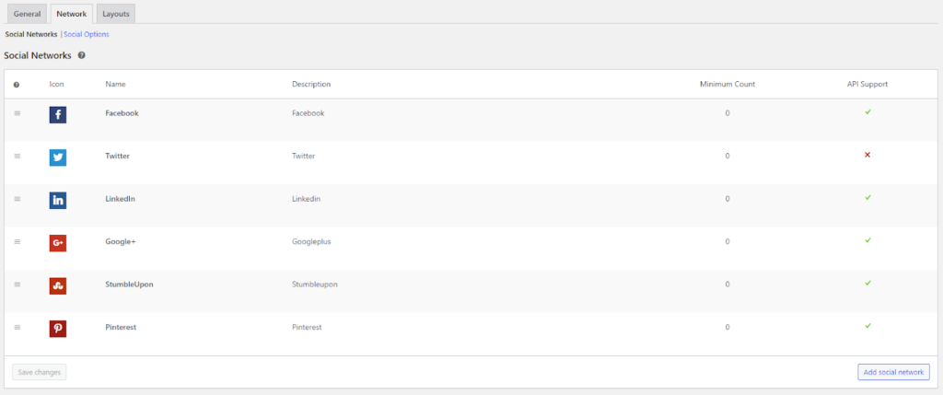Click the Linkedin description text

(306, 198)
